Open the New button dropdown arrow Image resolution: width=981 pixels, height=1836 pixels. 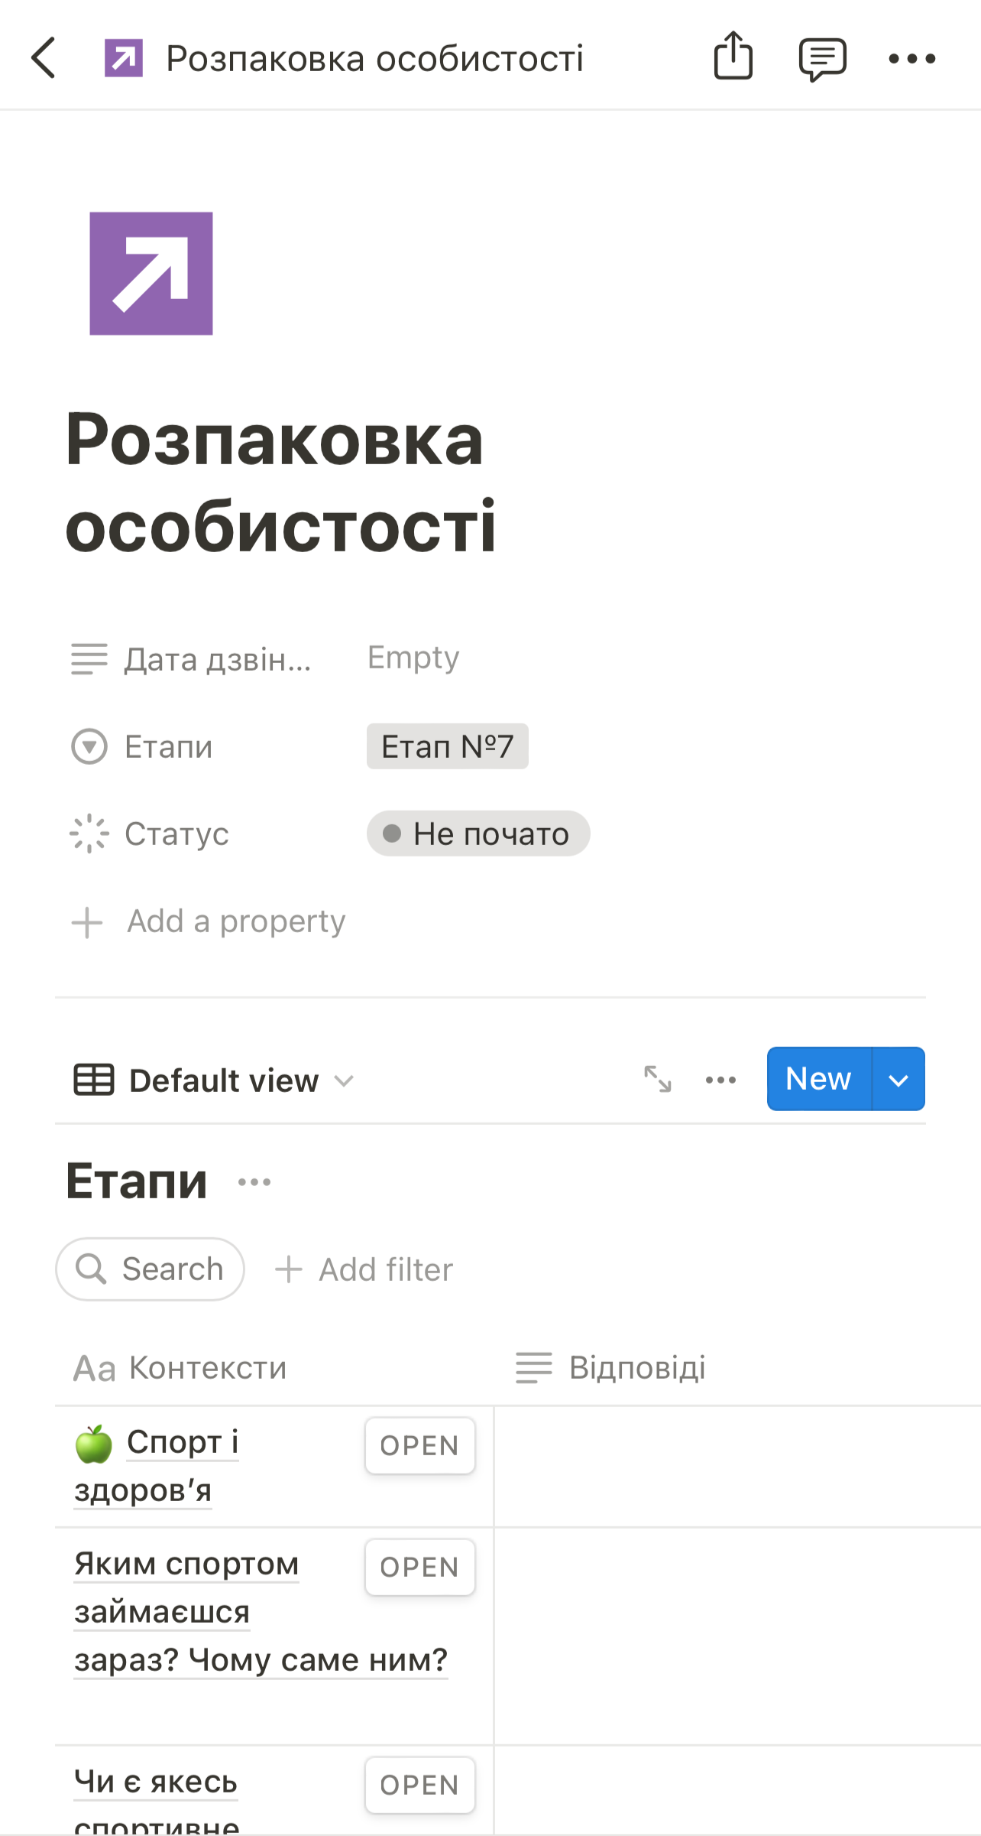(x=898, y=1079)
